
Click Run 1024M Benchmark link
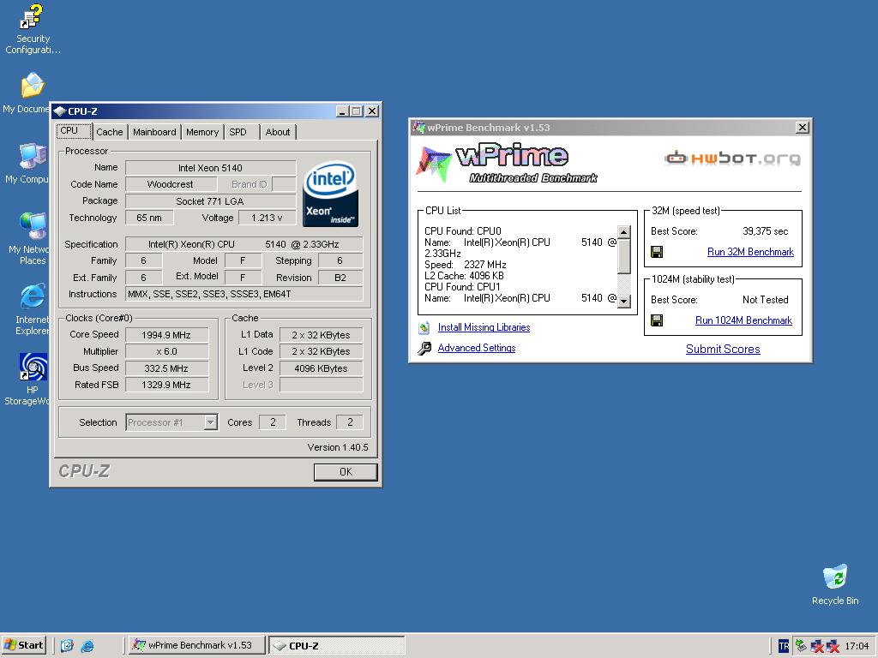(x=743, y=320)
